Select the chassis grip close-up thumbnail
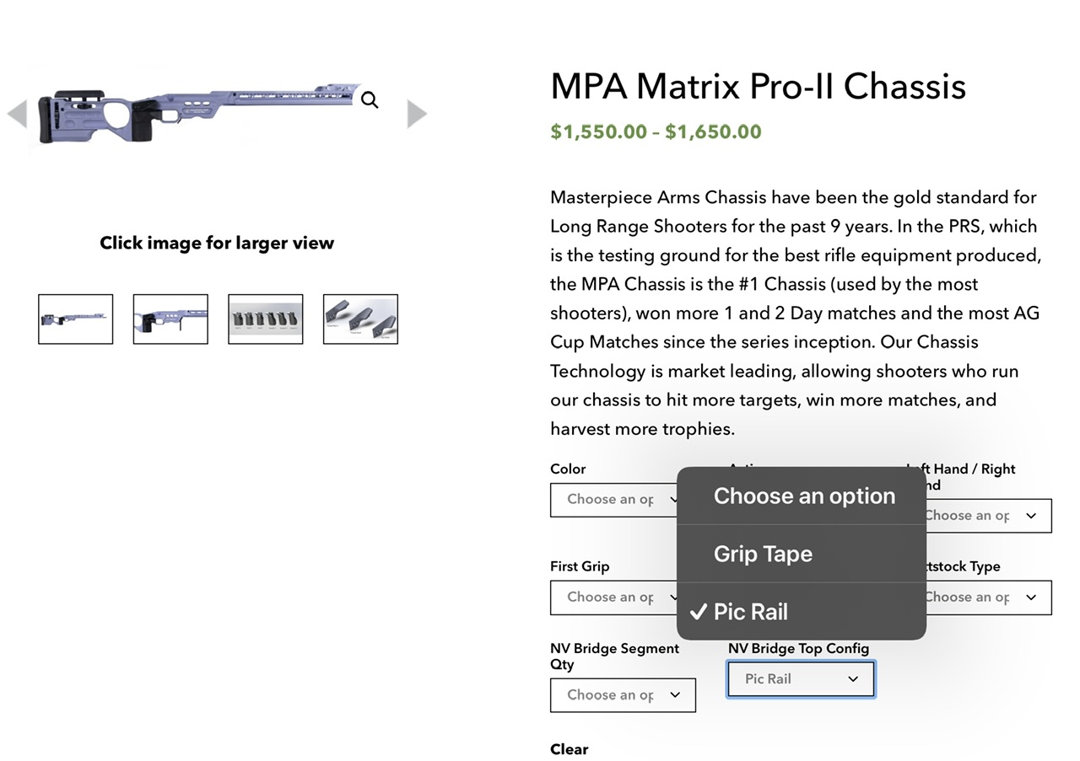The image size is (1080, 761). [x=170, y=319]
